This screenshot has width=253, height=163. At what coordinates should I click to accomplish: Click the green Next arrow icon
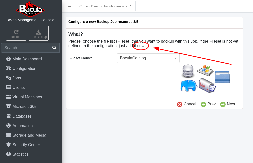coord(223,104)
